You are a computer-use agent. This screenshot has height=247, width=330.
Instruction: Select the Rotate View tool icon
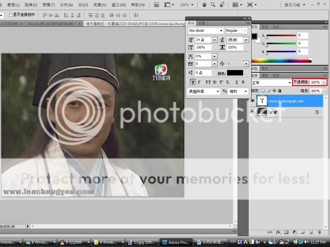pos(222,5)
